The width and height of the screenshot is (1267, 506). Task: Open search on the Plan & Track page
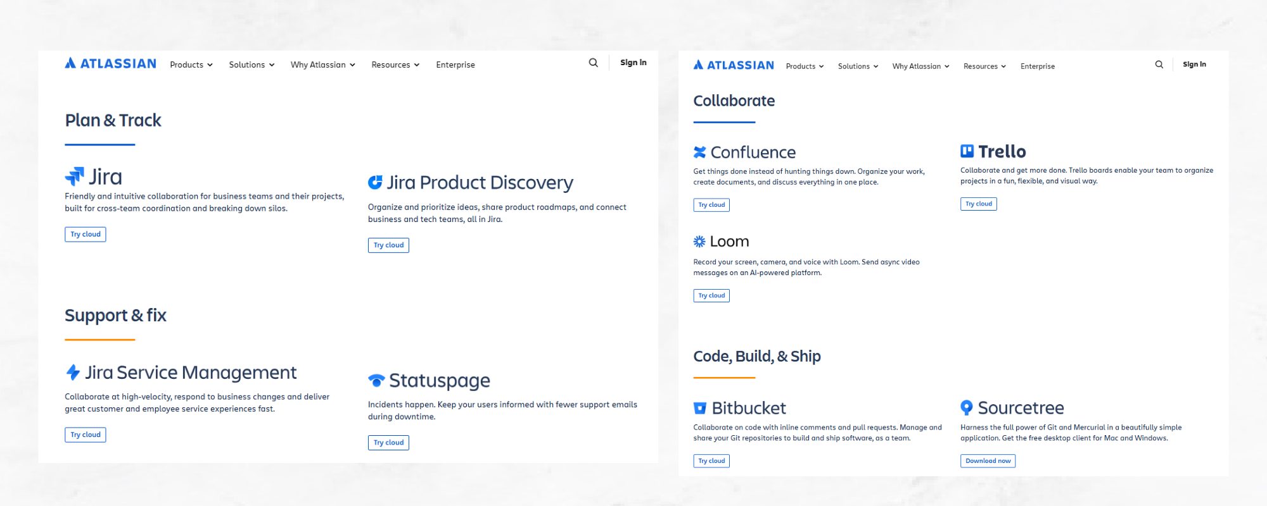[593, 63]
